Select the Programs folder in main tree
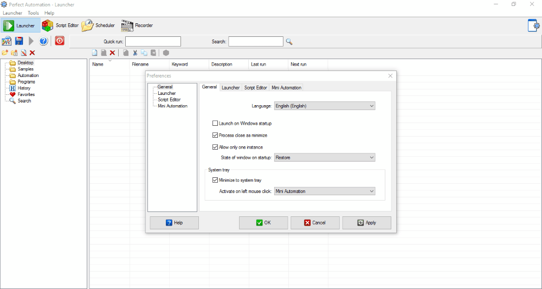The height and width of the screenshot is (289, 542). [x=26, y=82]
